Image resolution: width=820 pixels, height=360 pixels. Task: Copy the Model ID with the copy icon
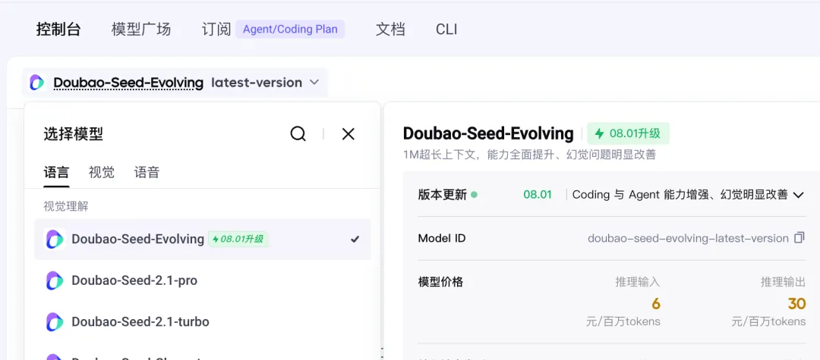pyautogui.click(x=799, y=238)
